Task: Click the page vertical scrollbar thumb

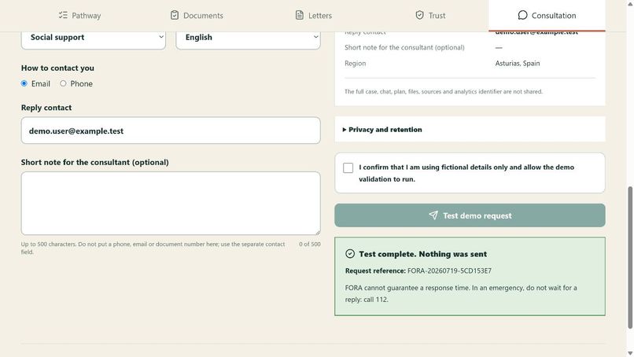Action: point(629,257)
